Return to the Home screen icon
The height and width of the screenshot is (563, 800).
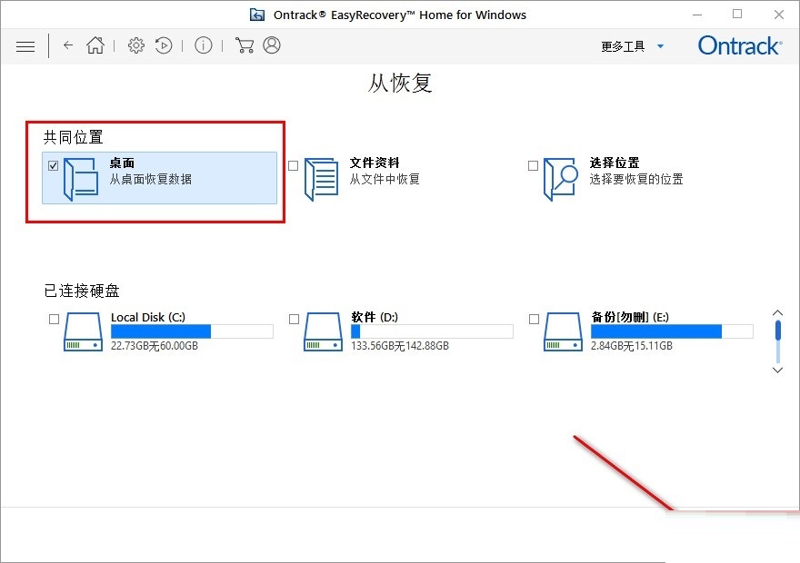coord(95,45)
